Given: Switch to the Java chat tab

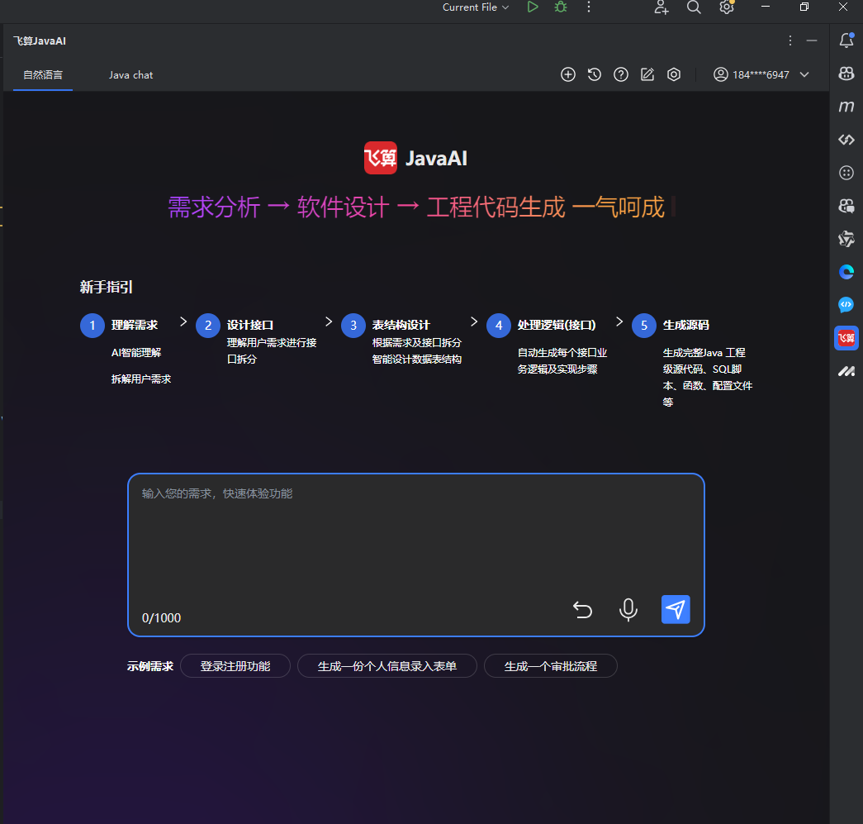Looking at the screenshot, I should point(130,74).
